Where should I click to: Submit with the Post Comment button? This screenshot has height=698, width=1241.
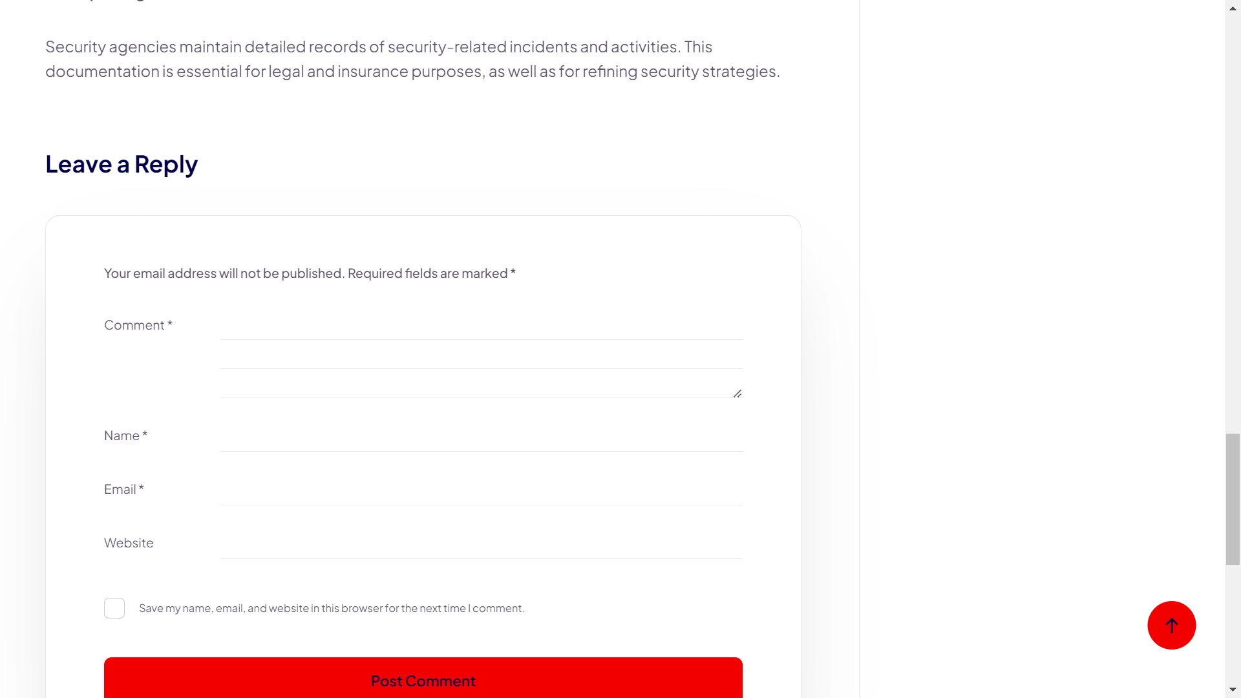(423, 680)
